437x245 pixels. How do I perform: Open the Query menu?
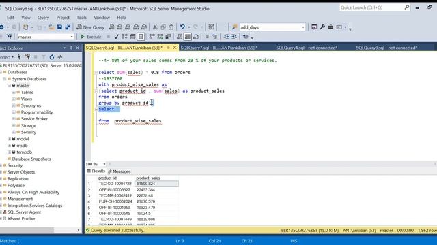point(43,18)
